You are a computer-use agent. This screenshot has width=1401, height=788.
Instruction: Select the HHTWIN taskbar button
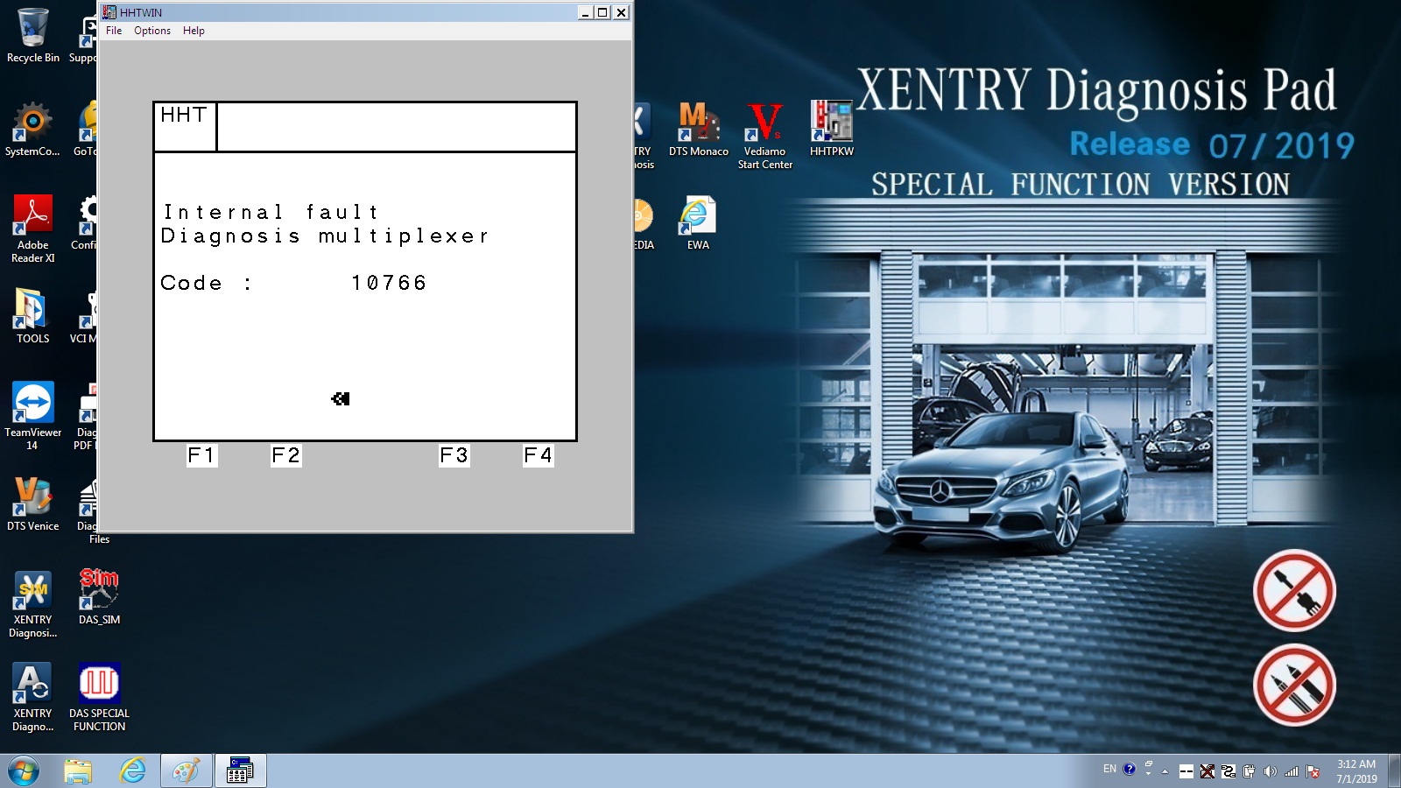(240, 771)
